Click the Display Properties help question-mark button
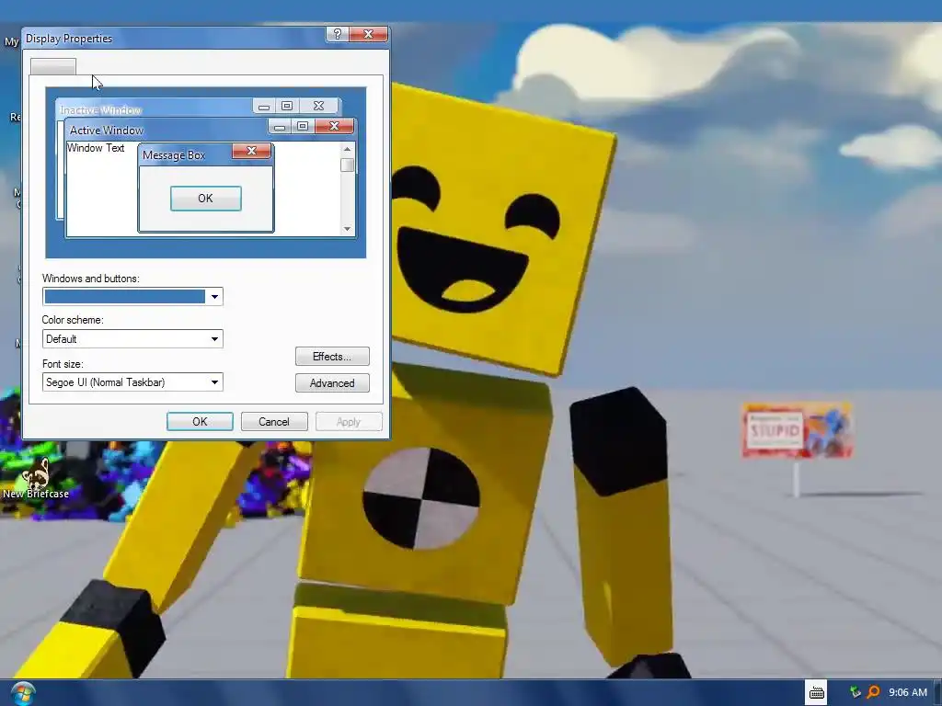This screenshot has width=942, height=706. point(337,34)
